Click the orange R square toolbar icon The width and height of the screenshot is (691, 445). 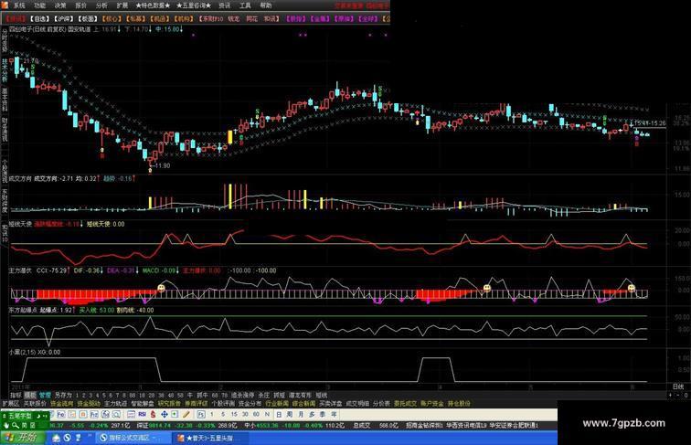pyautogui.click(x=83, y=414)
